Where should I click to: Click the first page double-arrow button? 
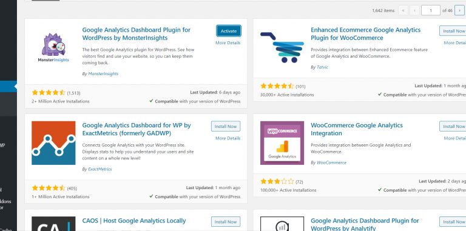coord(404,10)
